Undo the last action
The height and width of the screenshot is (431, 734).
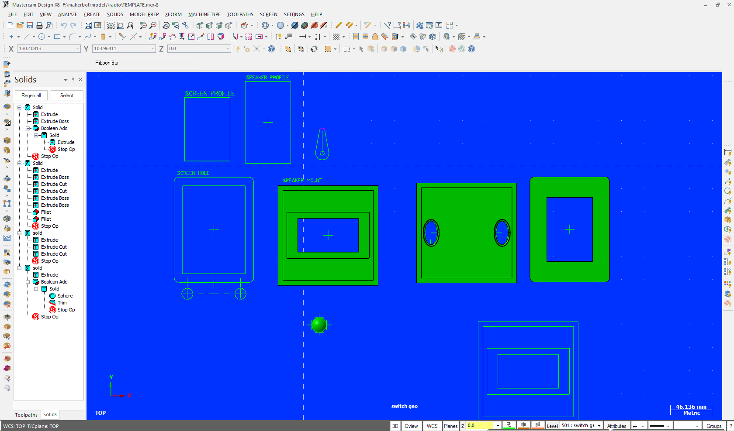[64, 25]
